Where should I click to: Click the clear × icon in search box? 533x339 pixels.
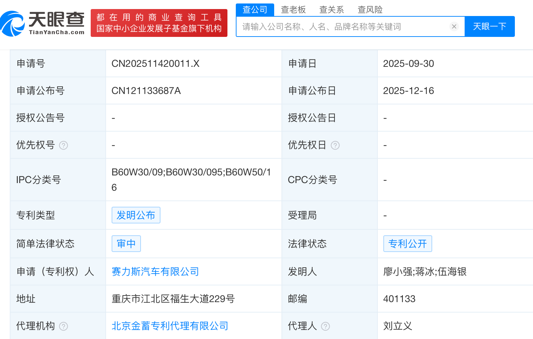[x=454, y=26]
